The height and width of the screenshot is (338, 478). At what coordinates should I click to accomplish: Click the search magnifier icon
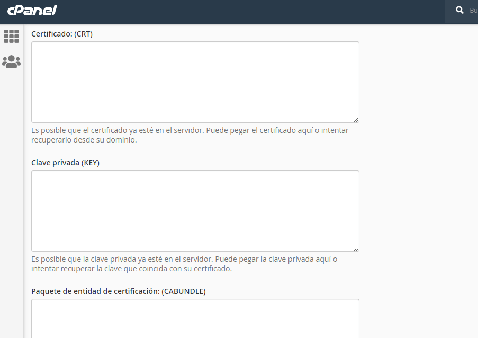[459, 10]
